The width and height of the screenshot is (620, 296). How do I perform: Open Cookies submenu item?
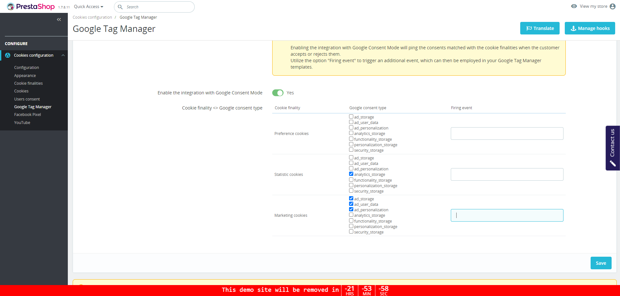point(21,91)
